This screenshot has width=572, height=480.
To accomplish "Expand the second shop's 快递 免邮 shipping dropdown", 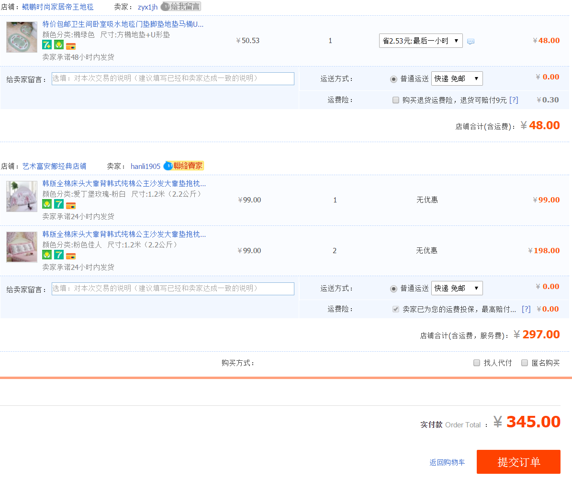I will click(457, 288).
